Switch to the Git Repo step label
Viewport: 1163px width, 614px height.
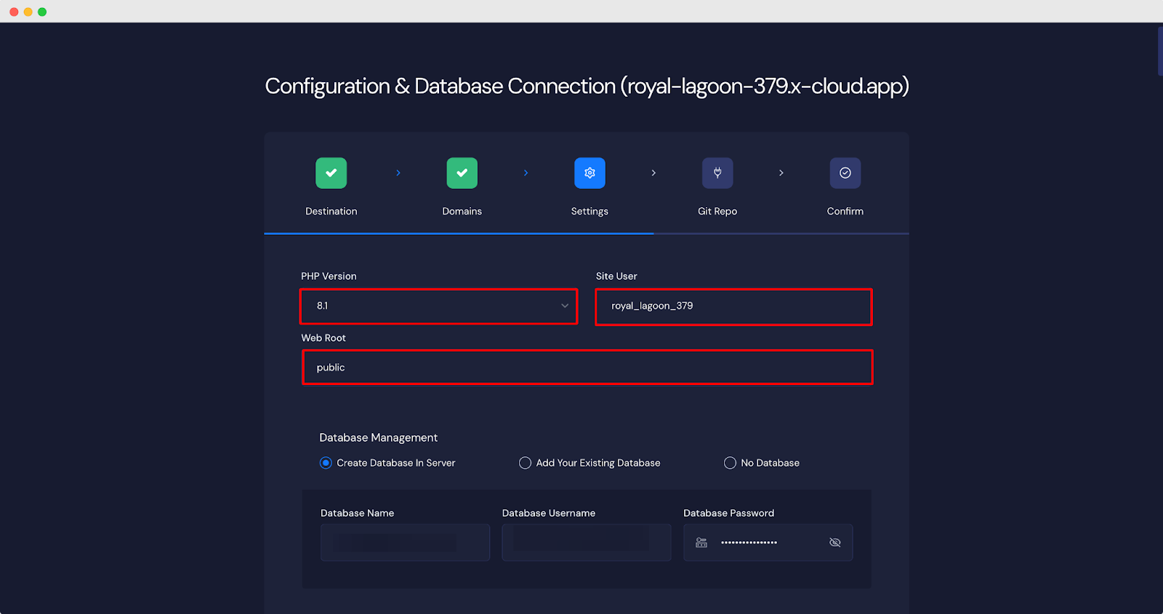(x=717, y=211)
